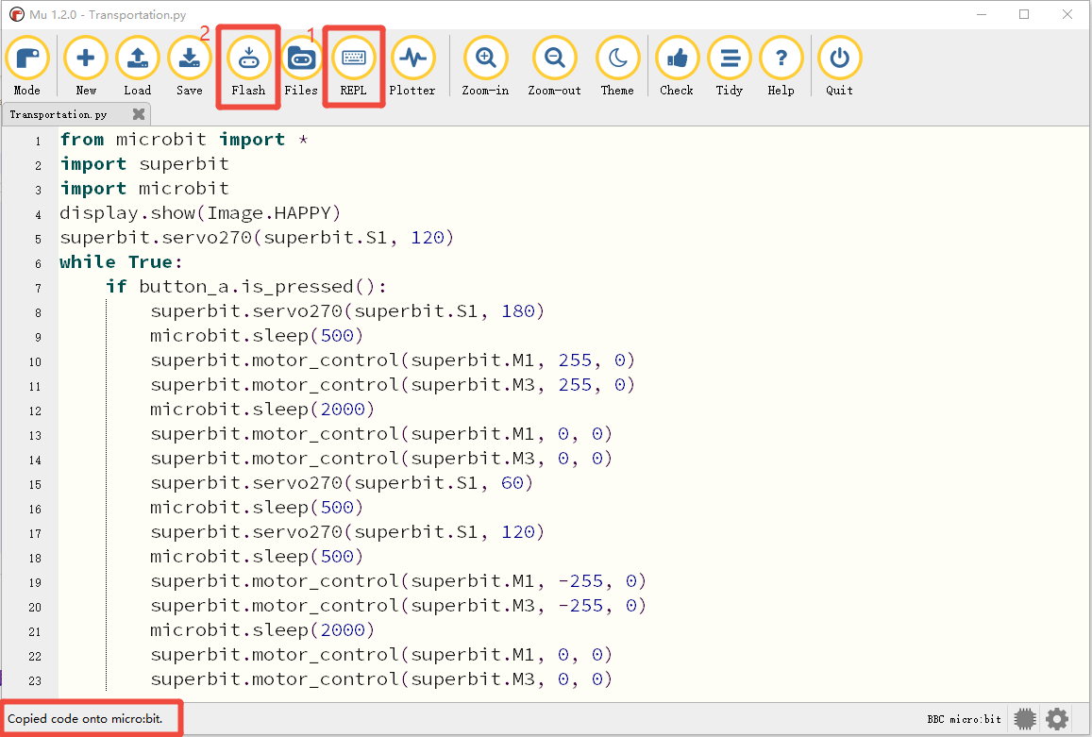Click the 'while True:' line
This screenshot has width=1092, height=737.
tap(121, 262)
